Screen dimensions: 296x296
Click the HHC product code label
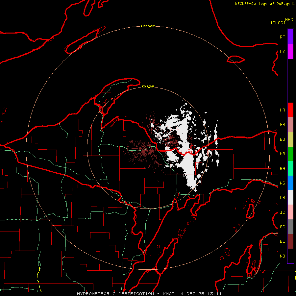289,20
